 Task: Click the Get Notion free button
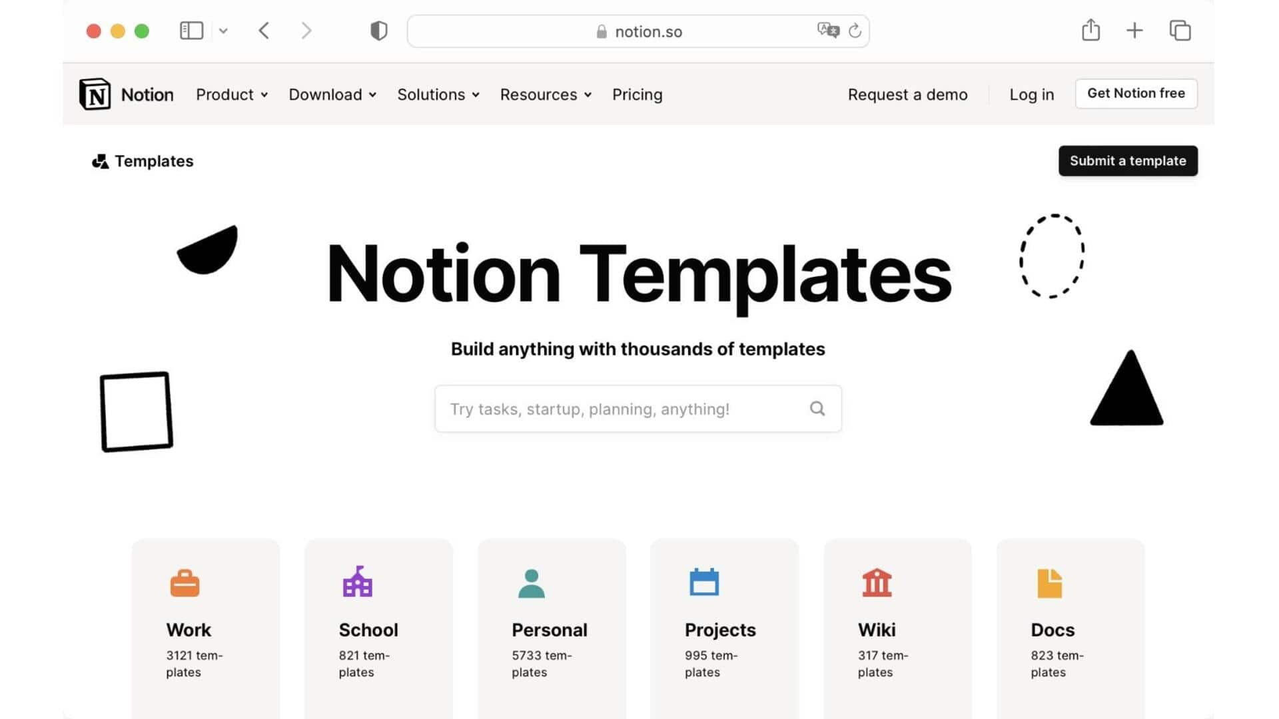1136,93
